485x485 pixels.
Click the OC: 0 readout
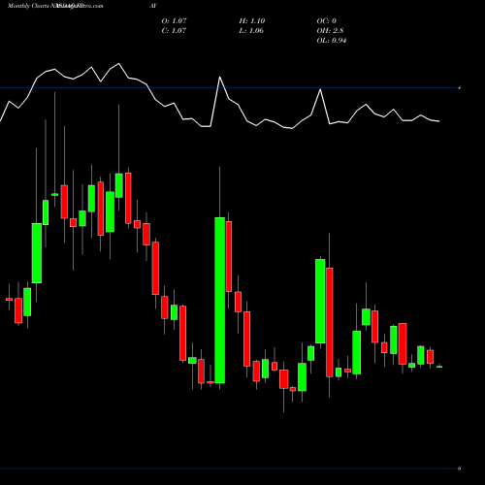point(327,21)
